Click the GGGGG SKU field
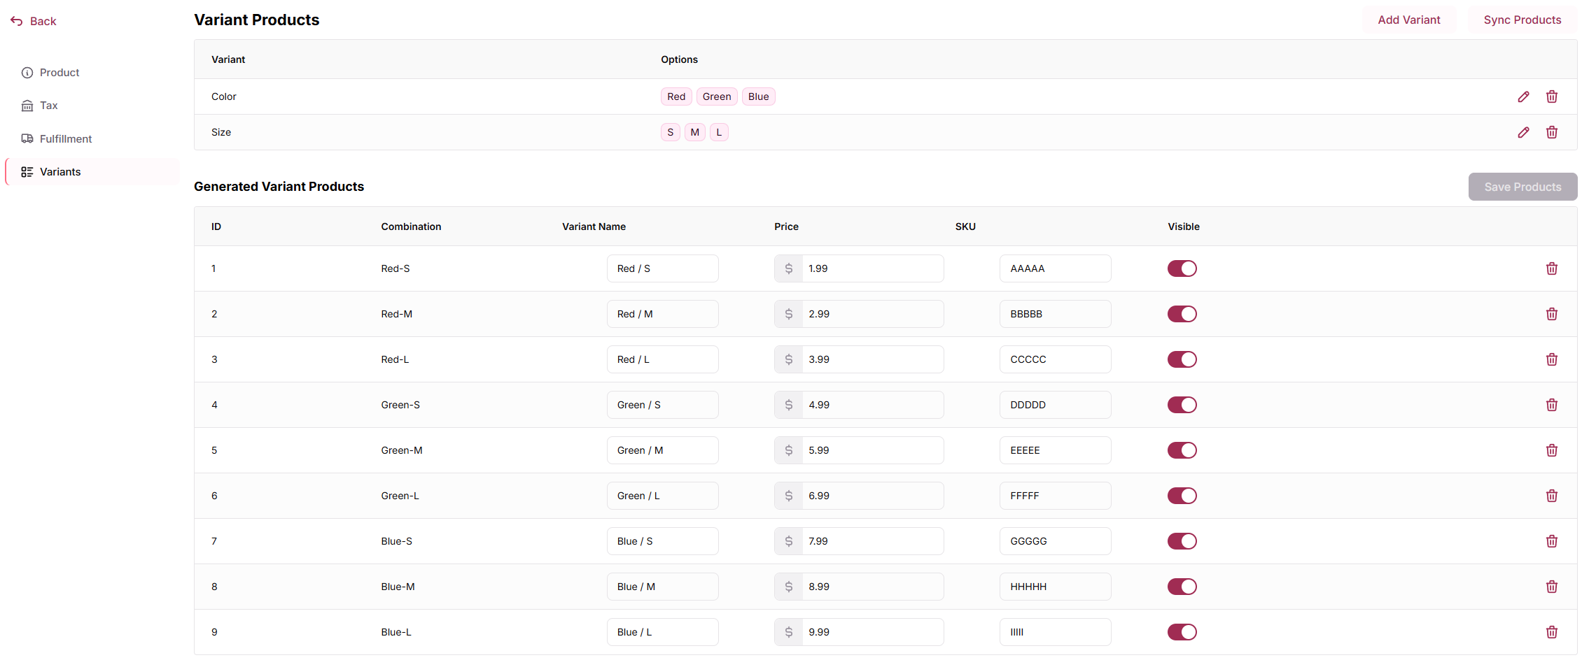The image size is (1582, 660). coord(1055,541)
